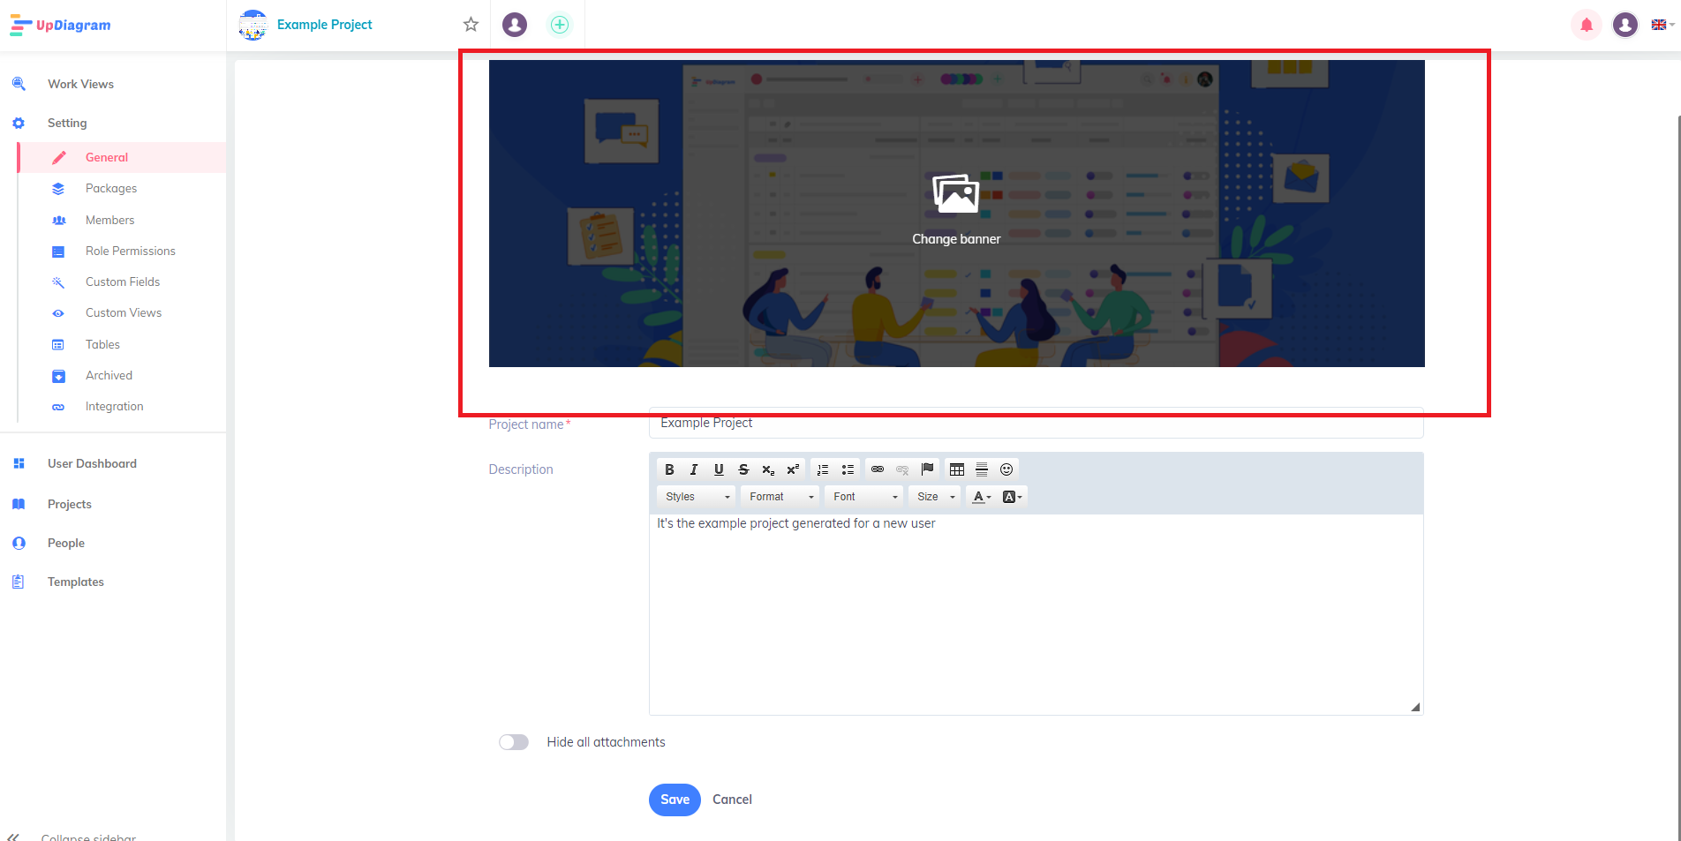This screenshot has width=1681, height=841.
Task: Click the Project name input field
Action: tap(1036, 423)
